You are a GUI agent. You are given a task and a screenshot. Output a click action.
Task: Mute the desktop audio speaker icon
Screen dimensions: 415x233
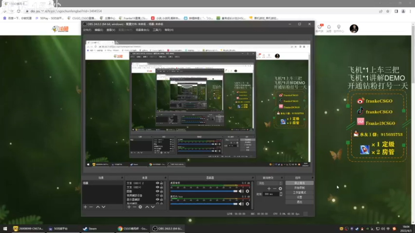[x=241, y=191]
